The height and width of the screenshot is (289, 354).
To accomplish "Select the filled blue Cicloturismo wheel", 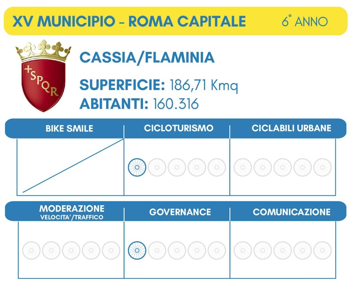I will coord(137,168).
